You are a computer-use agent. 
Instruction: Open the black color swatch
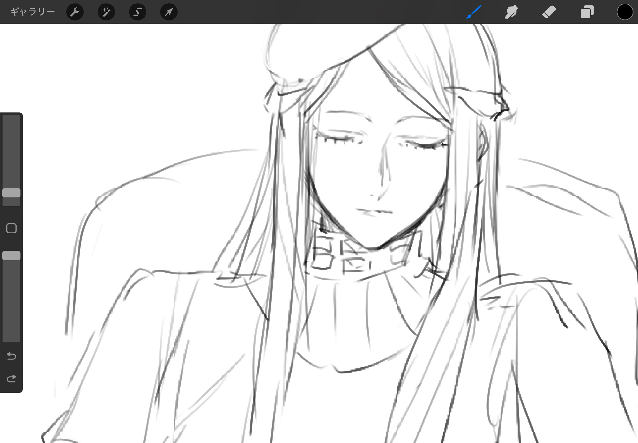click(624, 12)
